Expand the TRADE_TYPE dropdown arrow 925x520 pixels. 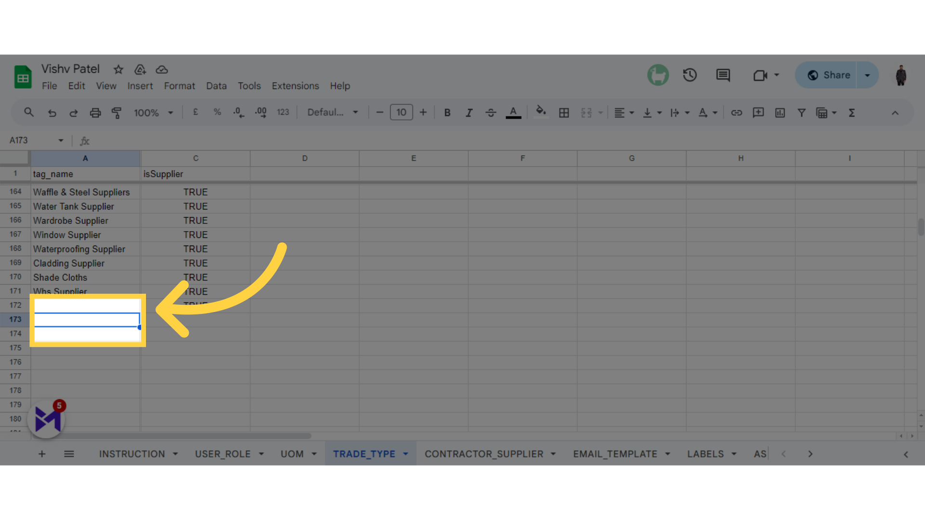[x=407, y=454]
